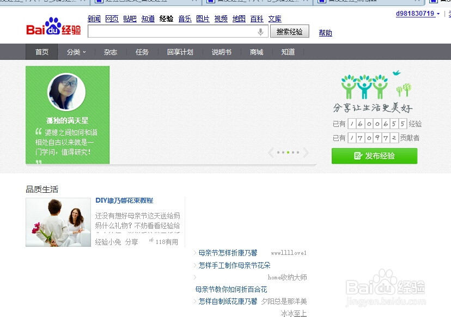Image resolution: width=451 pixels, height=317 pixels.
Task: Go to the 首页 tab
Action: [42, 52]
